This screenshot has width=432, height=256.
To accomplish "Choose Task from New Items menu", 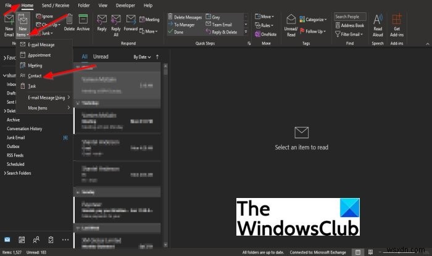I will click(44, 86).
